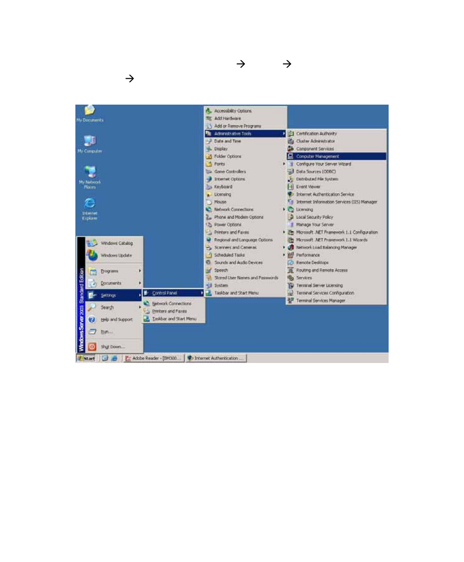
Task: Select Administrative Tools in Control Panel menu
Action: tap(246, 133)
